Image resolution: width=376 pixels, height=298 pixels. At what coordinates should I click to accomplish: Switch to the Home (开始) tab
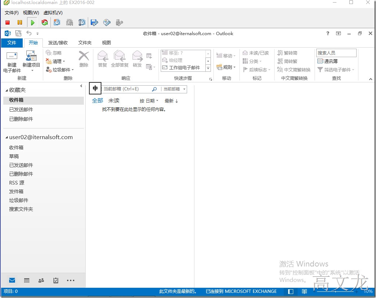[x=33, y=43]
